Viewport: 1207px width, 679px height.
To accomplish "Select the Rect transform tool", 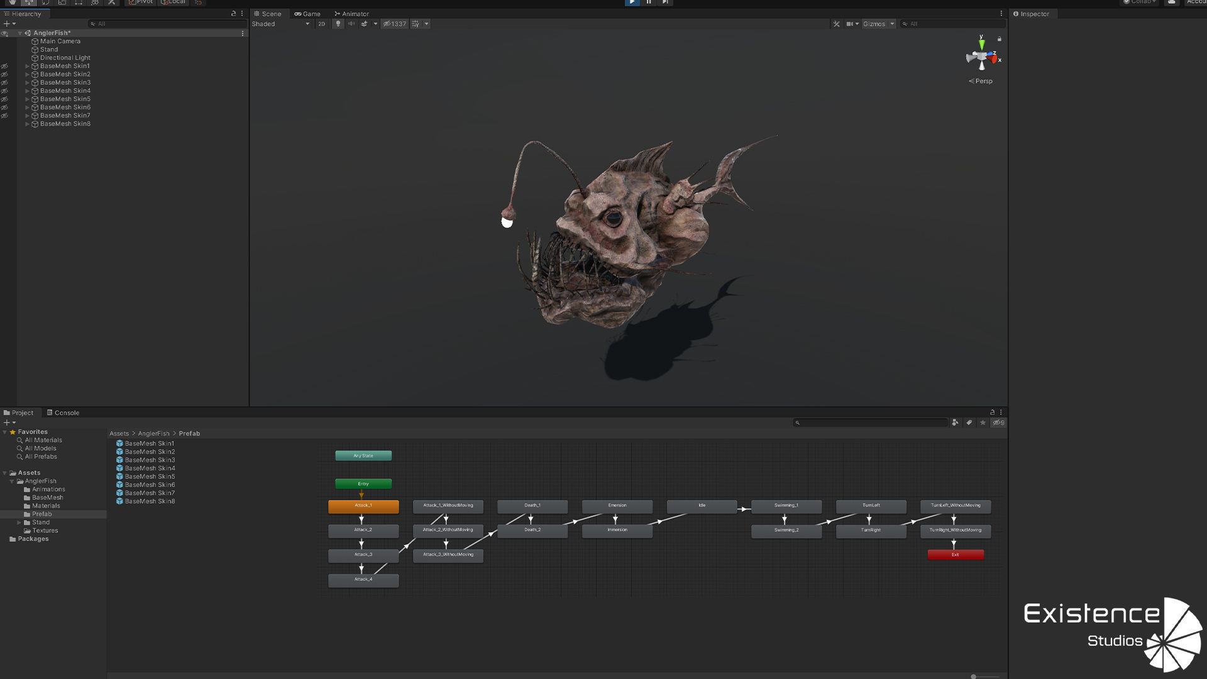I will 79,3.
